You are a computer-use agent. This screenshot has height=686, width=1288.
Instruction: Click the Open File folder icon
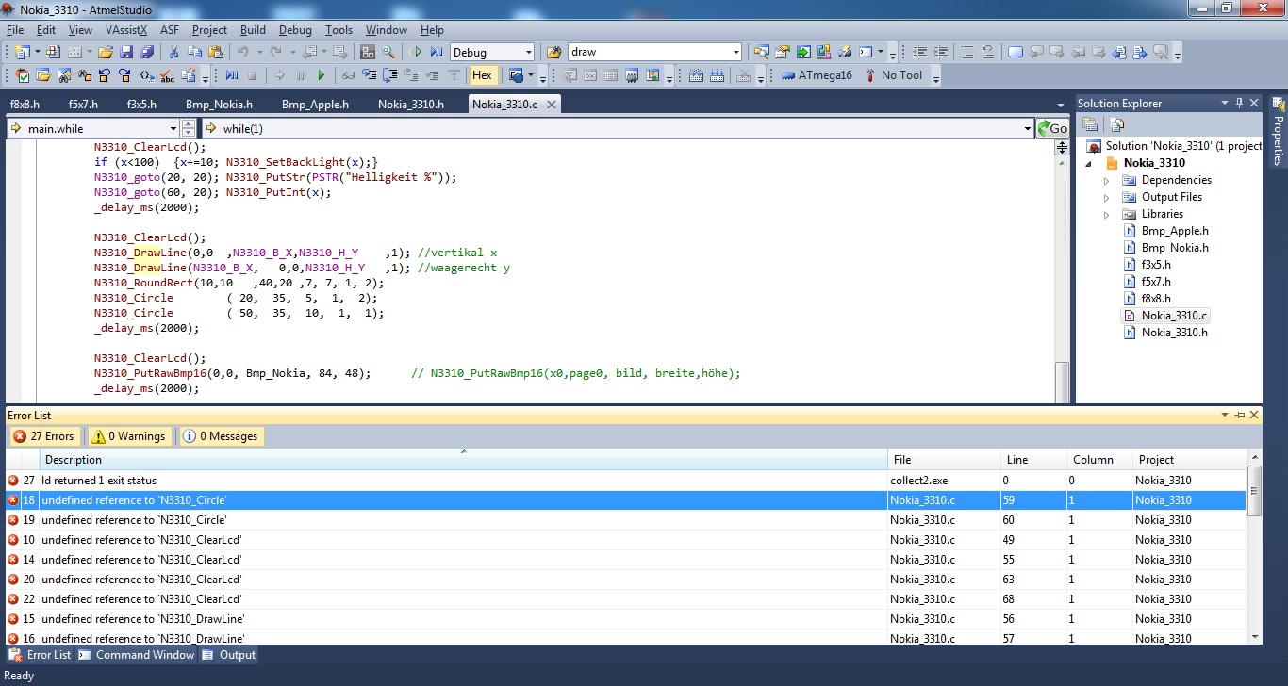coord(106,52)
